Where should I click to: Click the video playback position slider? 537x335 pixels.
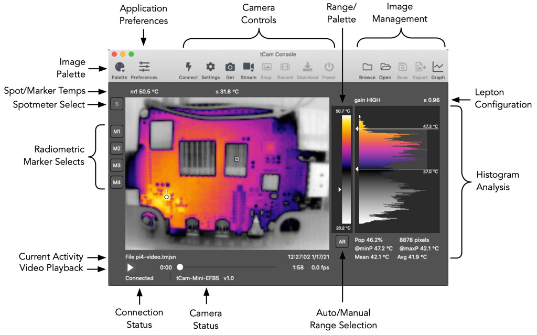point(227,267)
